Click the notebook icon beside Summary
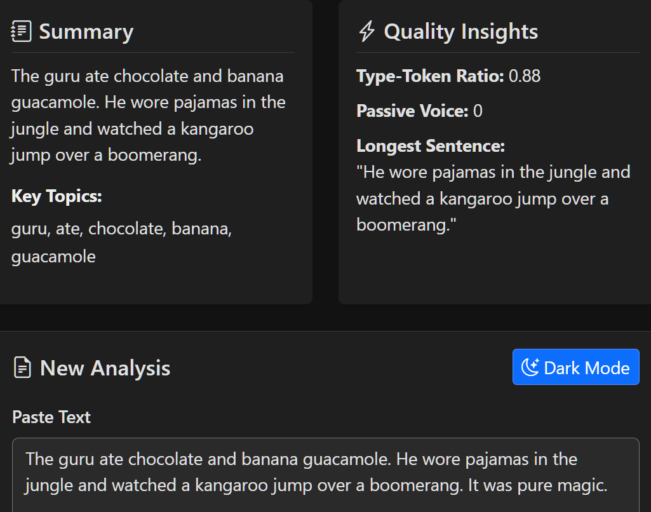651x512 pixels. pos(21,31)
